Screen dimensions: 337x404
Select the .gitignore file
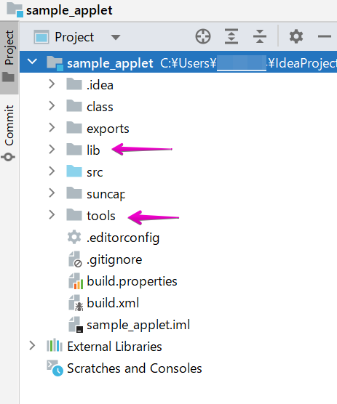(114, 259)
